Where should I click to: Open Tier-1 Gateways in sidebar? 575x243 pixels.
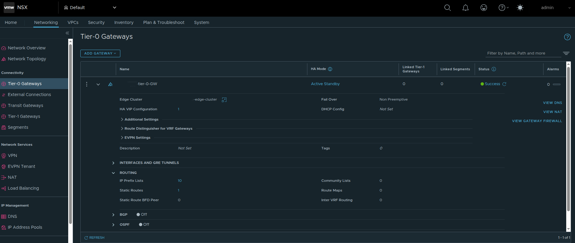click(x=24, y=116)
